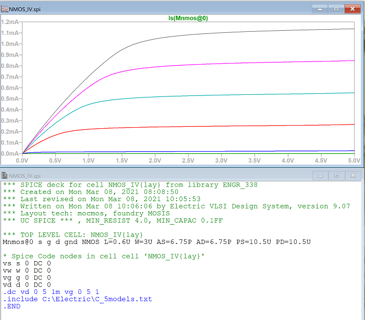
Task: Maximize the netlist text window
Action: click(336, 176)
